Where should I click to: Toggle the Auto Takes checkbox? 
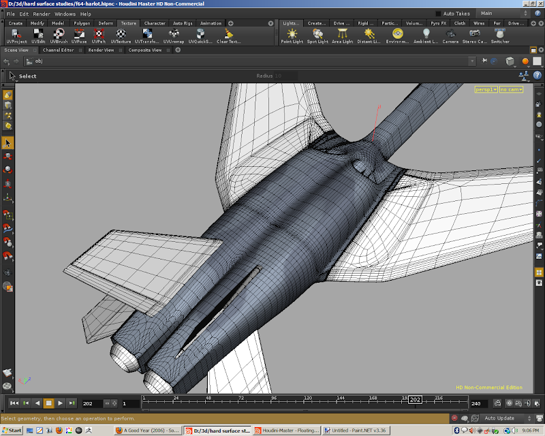point(438,14)
